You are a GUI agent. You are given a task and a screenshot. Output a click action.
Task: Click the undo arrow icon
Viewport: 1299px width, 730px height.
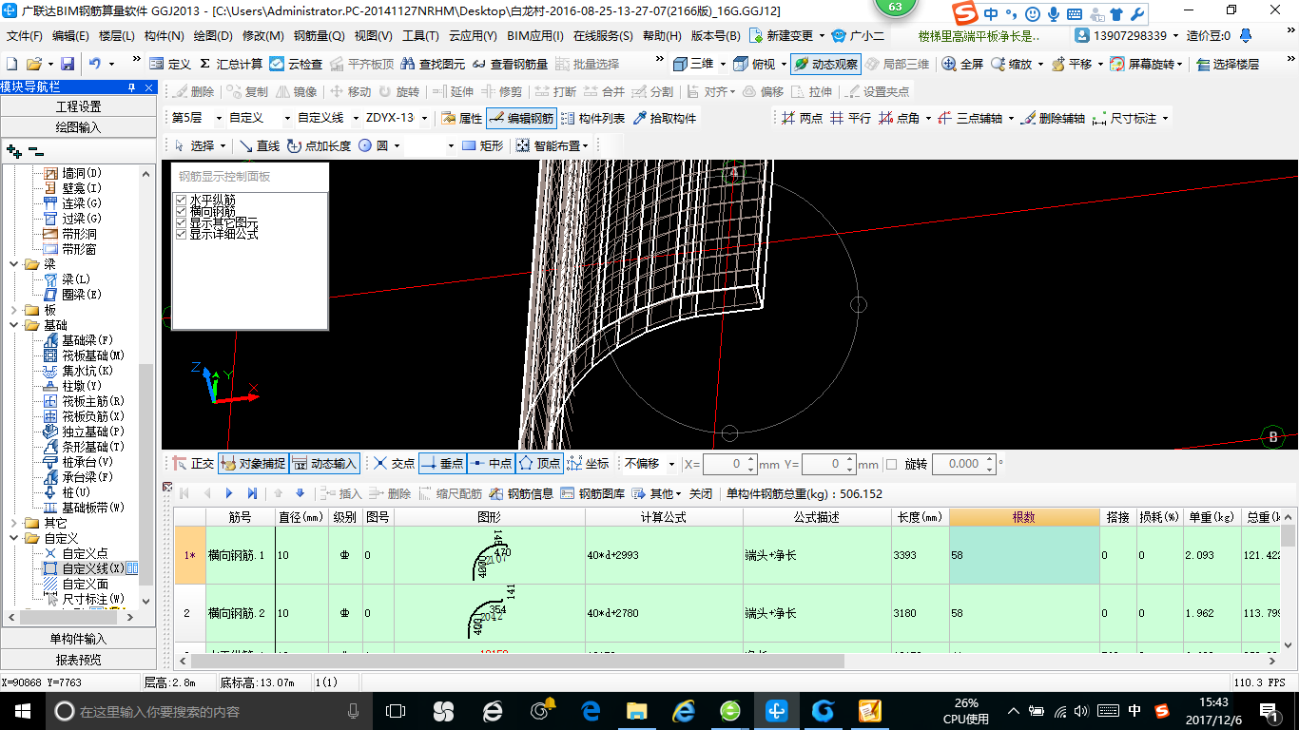point(95,64)
